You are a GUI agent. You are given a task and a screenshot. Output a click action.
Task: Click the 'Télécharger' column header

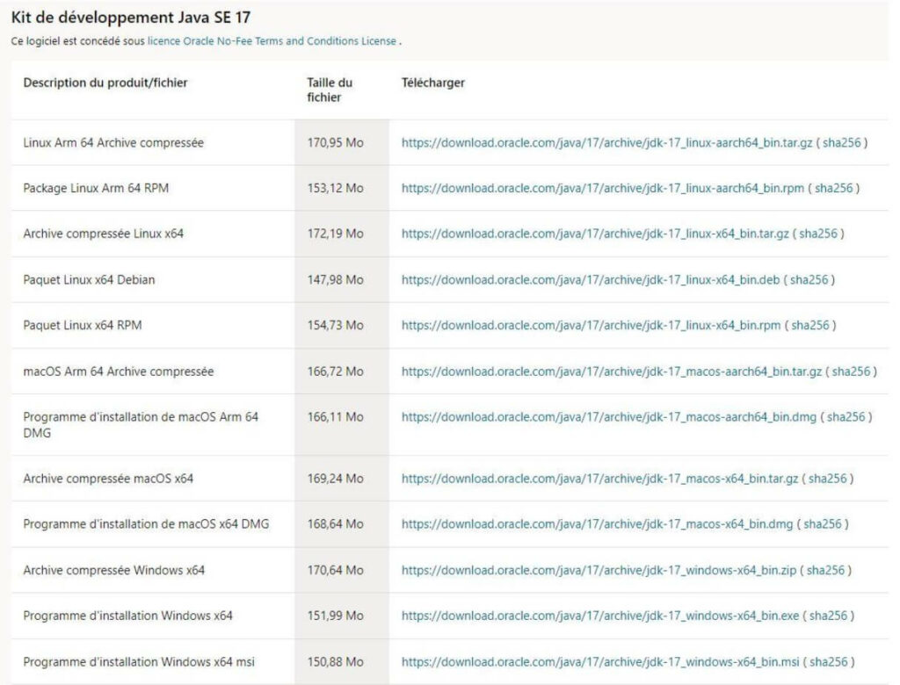click(x=432, y=83)
